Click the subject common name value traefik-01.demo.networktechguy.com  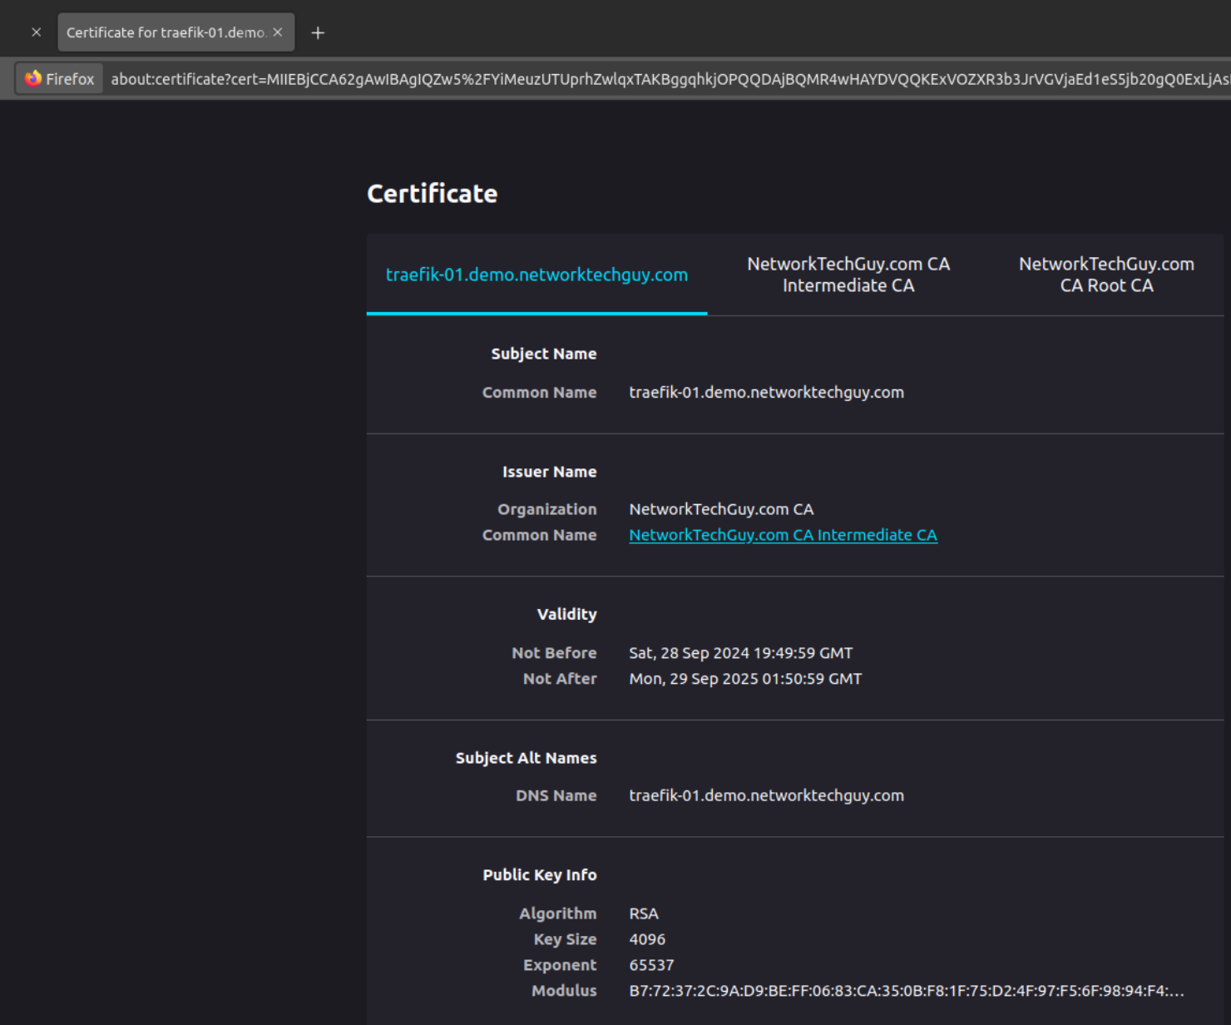766,392
